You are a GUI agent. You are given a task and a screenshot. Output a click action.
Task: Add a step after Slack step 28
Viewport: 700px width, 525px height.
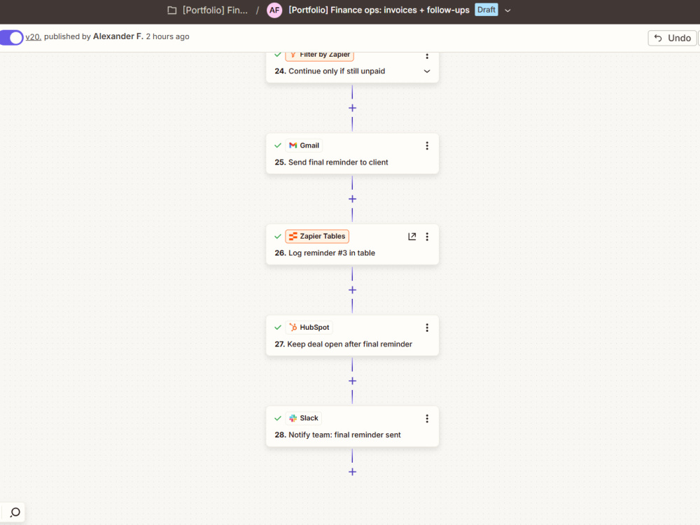[x=352, y=472]
